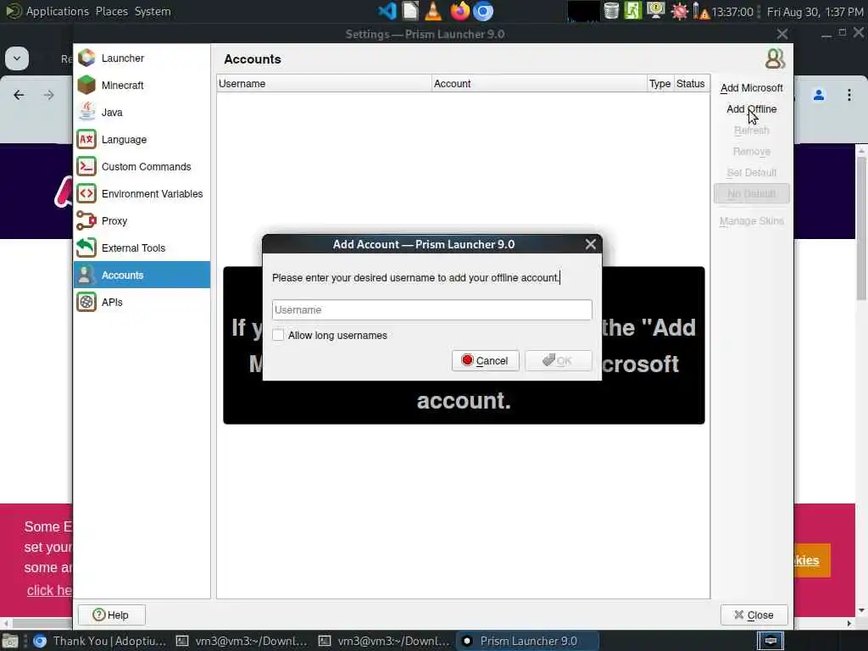The height and width of the screenshot is (651, 868).
Task: Click the trash icon in system tray
Action: pyautogui.click(x=611, y=11)
